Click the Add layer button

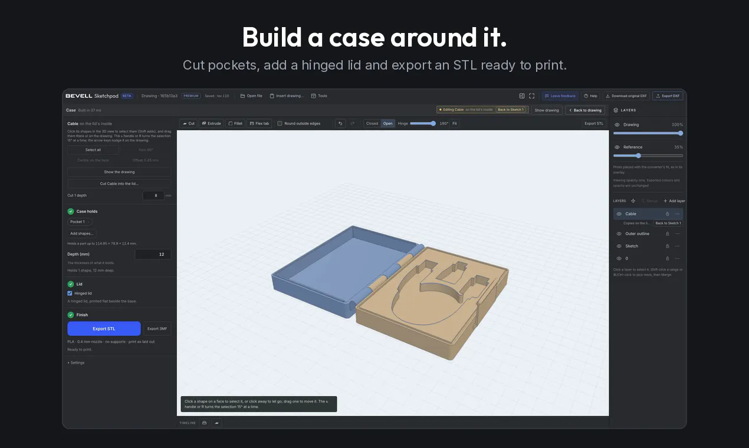[x=674, y=201]
